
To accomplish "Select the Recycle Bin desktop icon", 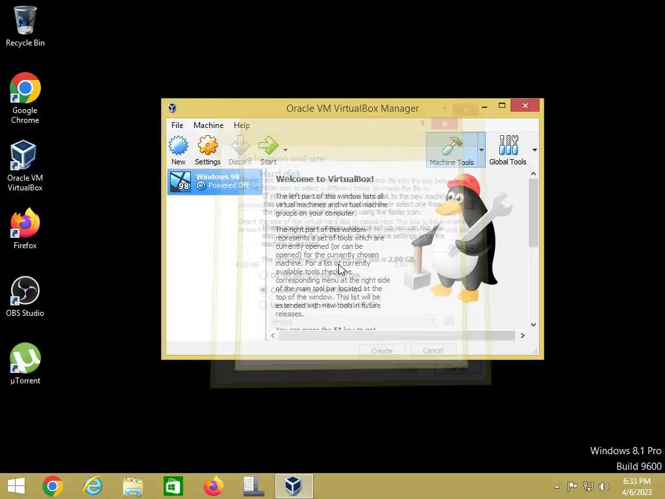I will click(x=25, y=26).
